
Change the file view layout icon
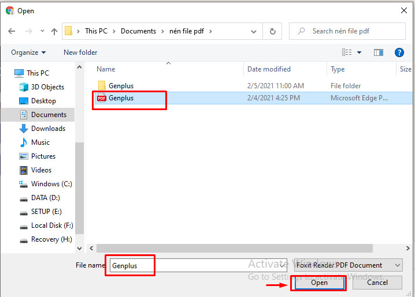347,52
